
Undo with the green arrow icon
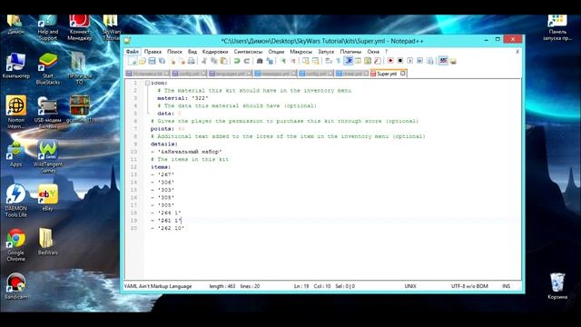coord(237,61)
